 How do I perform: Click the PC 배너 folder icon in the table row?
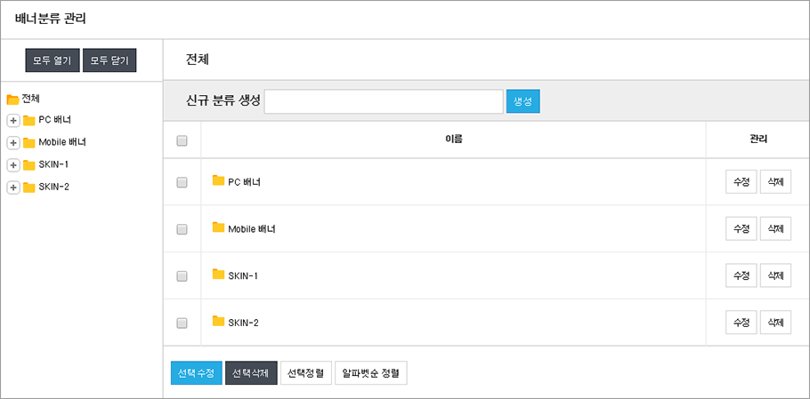tap(218, 180)
